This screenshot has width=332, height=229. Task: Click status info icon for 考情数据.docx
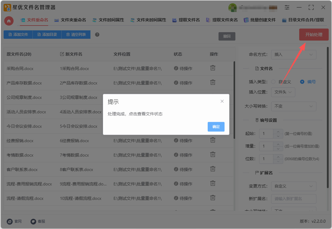pos(176,154)
